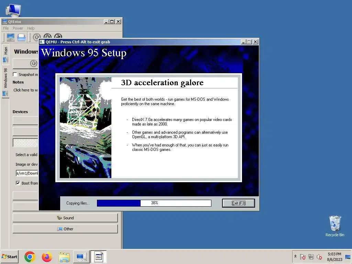Launch Google Chrome from the taskbar
The image size is (352, 264).
pyautogui.click(x=30, y=257)
